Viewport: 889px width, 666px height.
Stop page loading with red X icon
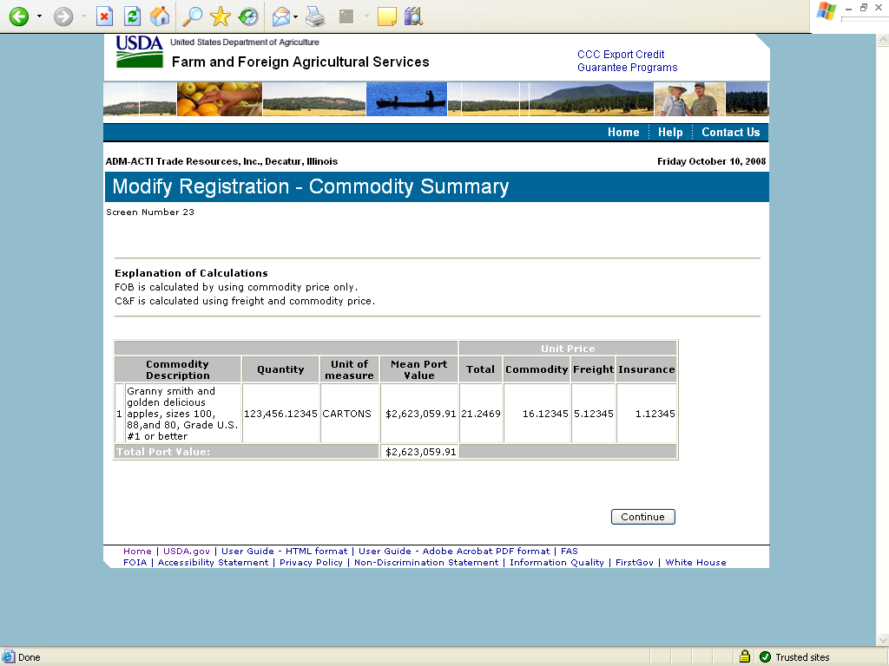coord(104,16)
